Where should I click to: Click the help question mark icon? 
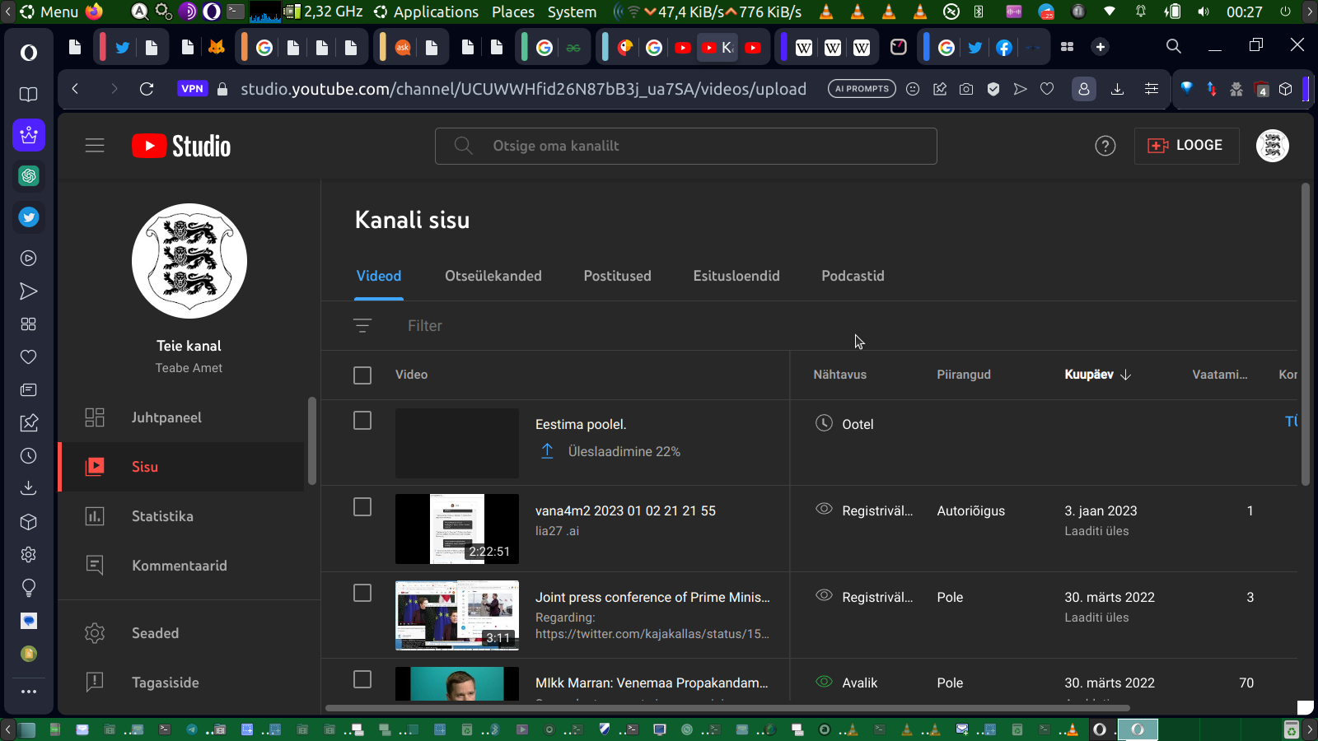click(x=1105, y=146)
